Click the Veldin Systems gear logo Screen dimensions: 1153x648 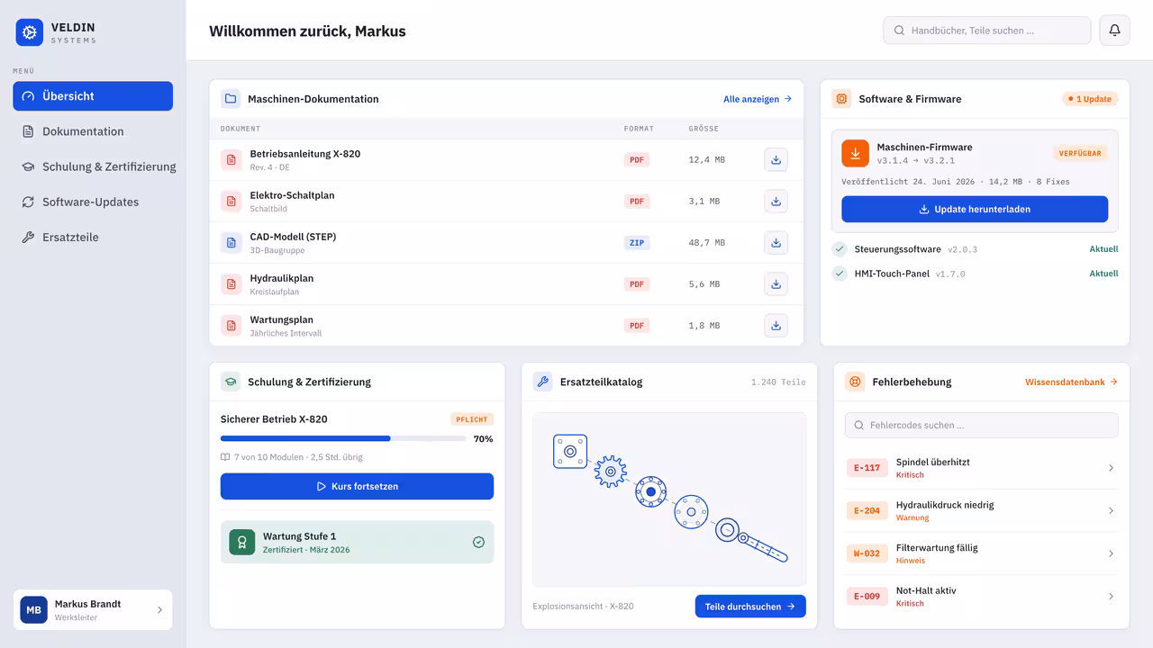(x=29, y=32)
